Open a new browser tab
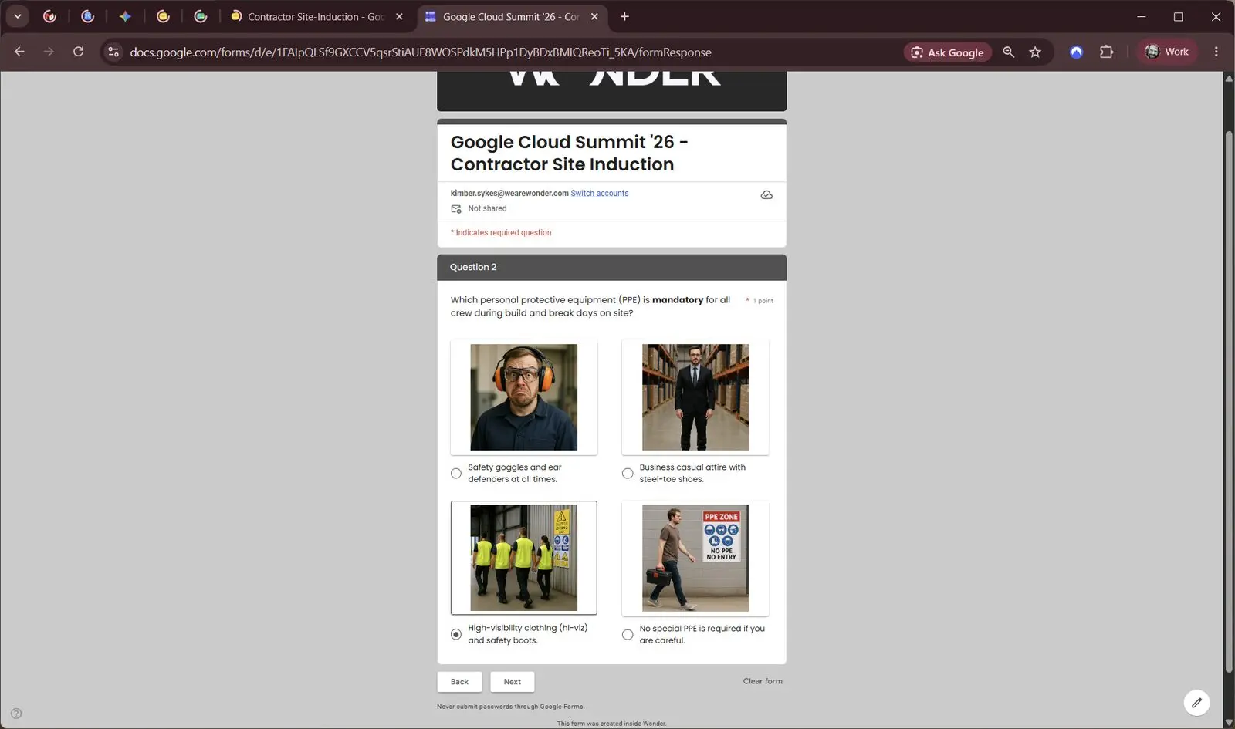Image resolution: width=1235 pixels, height=729 pixels. (624, 16)
